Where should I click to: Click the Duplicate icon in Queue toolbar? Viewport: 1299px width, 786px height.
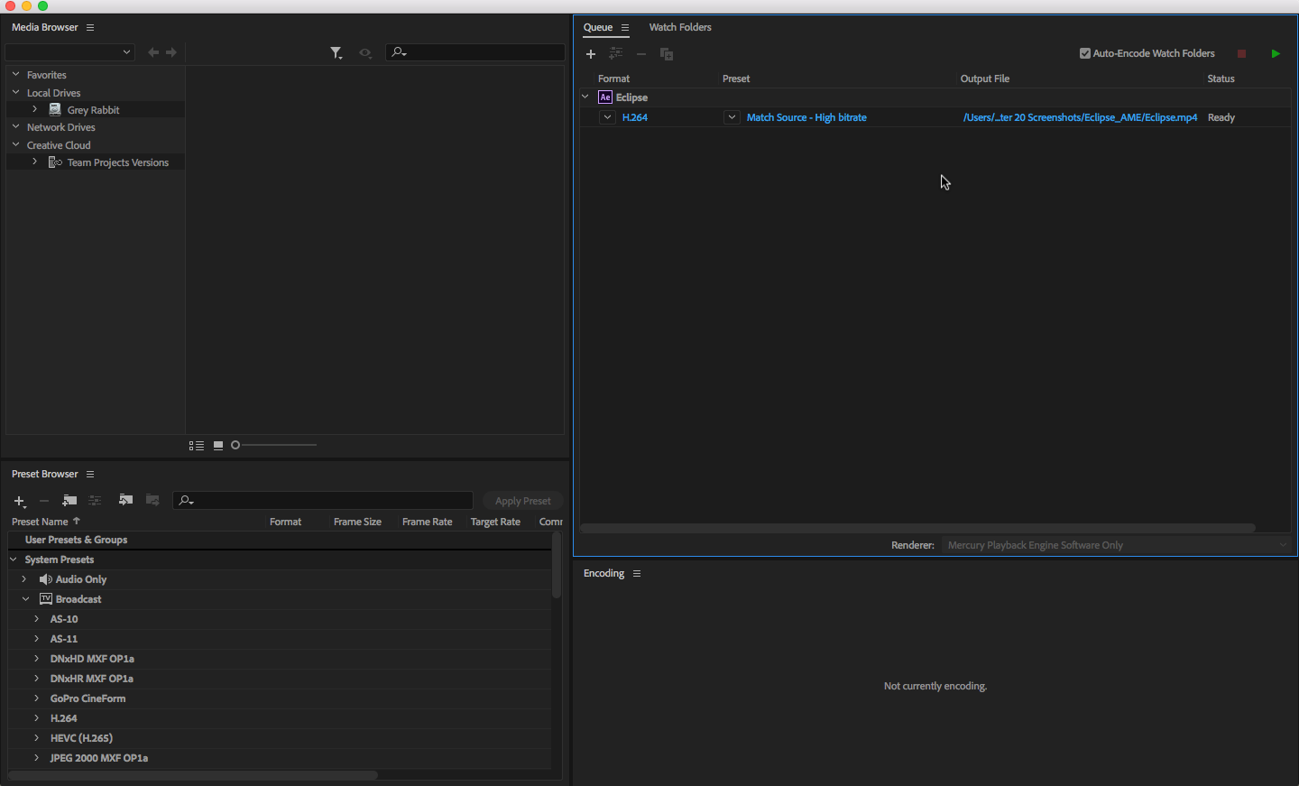pos(667,54)
